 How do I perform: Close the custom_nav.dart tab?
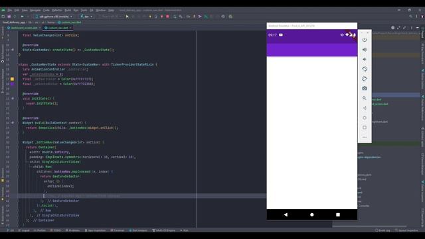coord(70,28)
